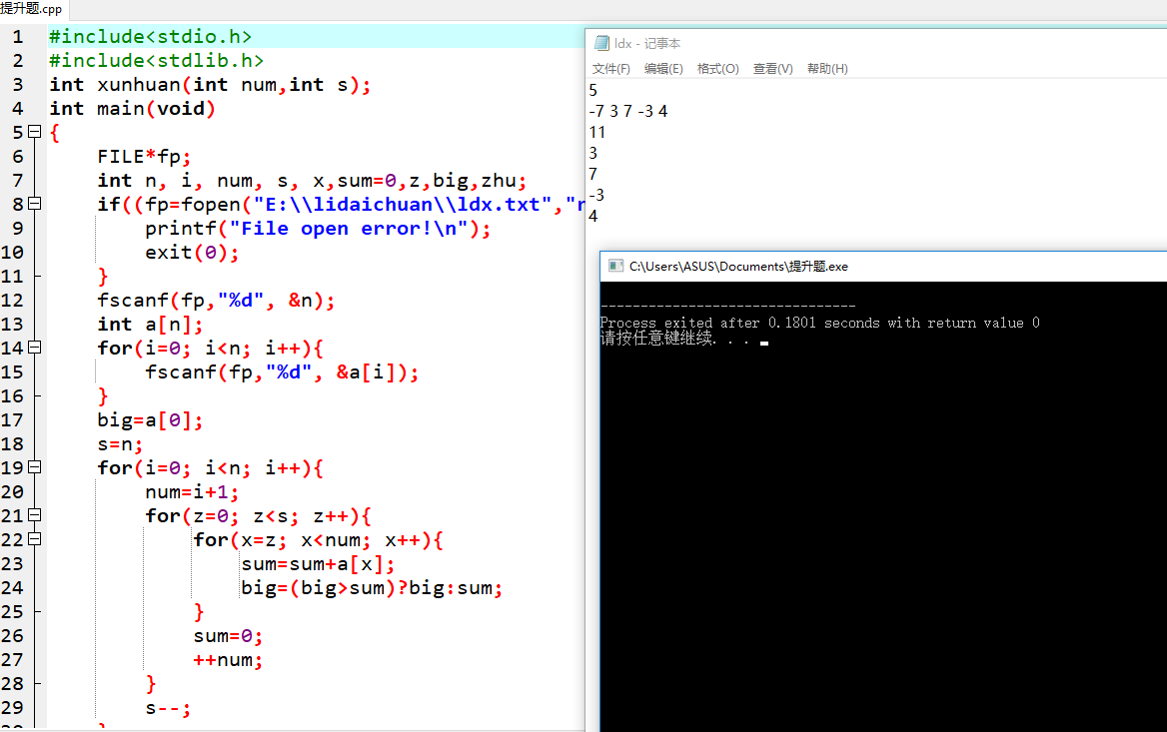Click 'sum=sum+a[x];' on line 23

pyautogui.click(x=318, y=564)
